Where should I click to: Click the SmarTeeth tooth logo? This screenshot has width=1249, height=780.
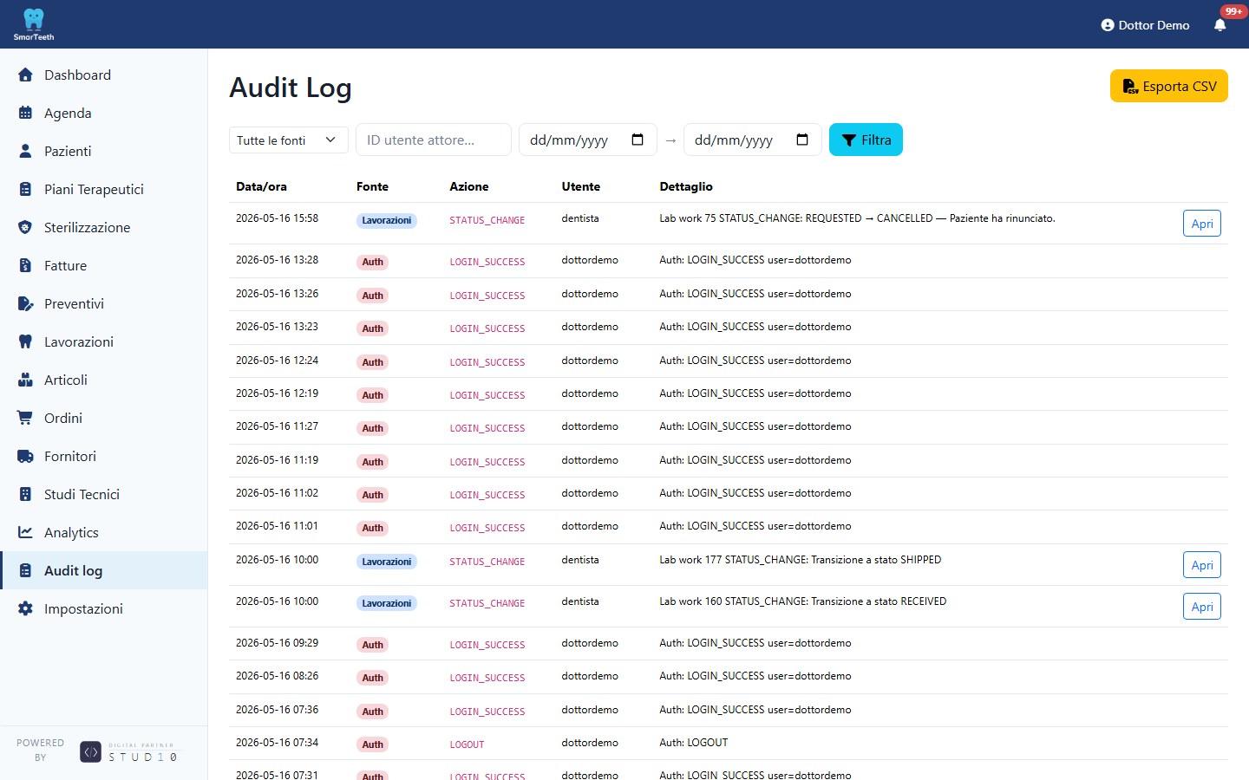(34, 24)
